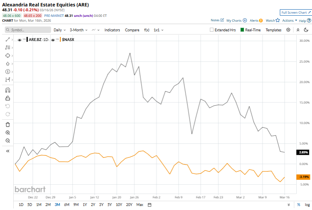Select the 6M time range tab

point(66,205)
